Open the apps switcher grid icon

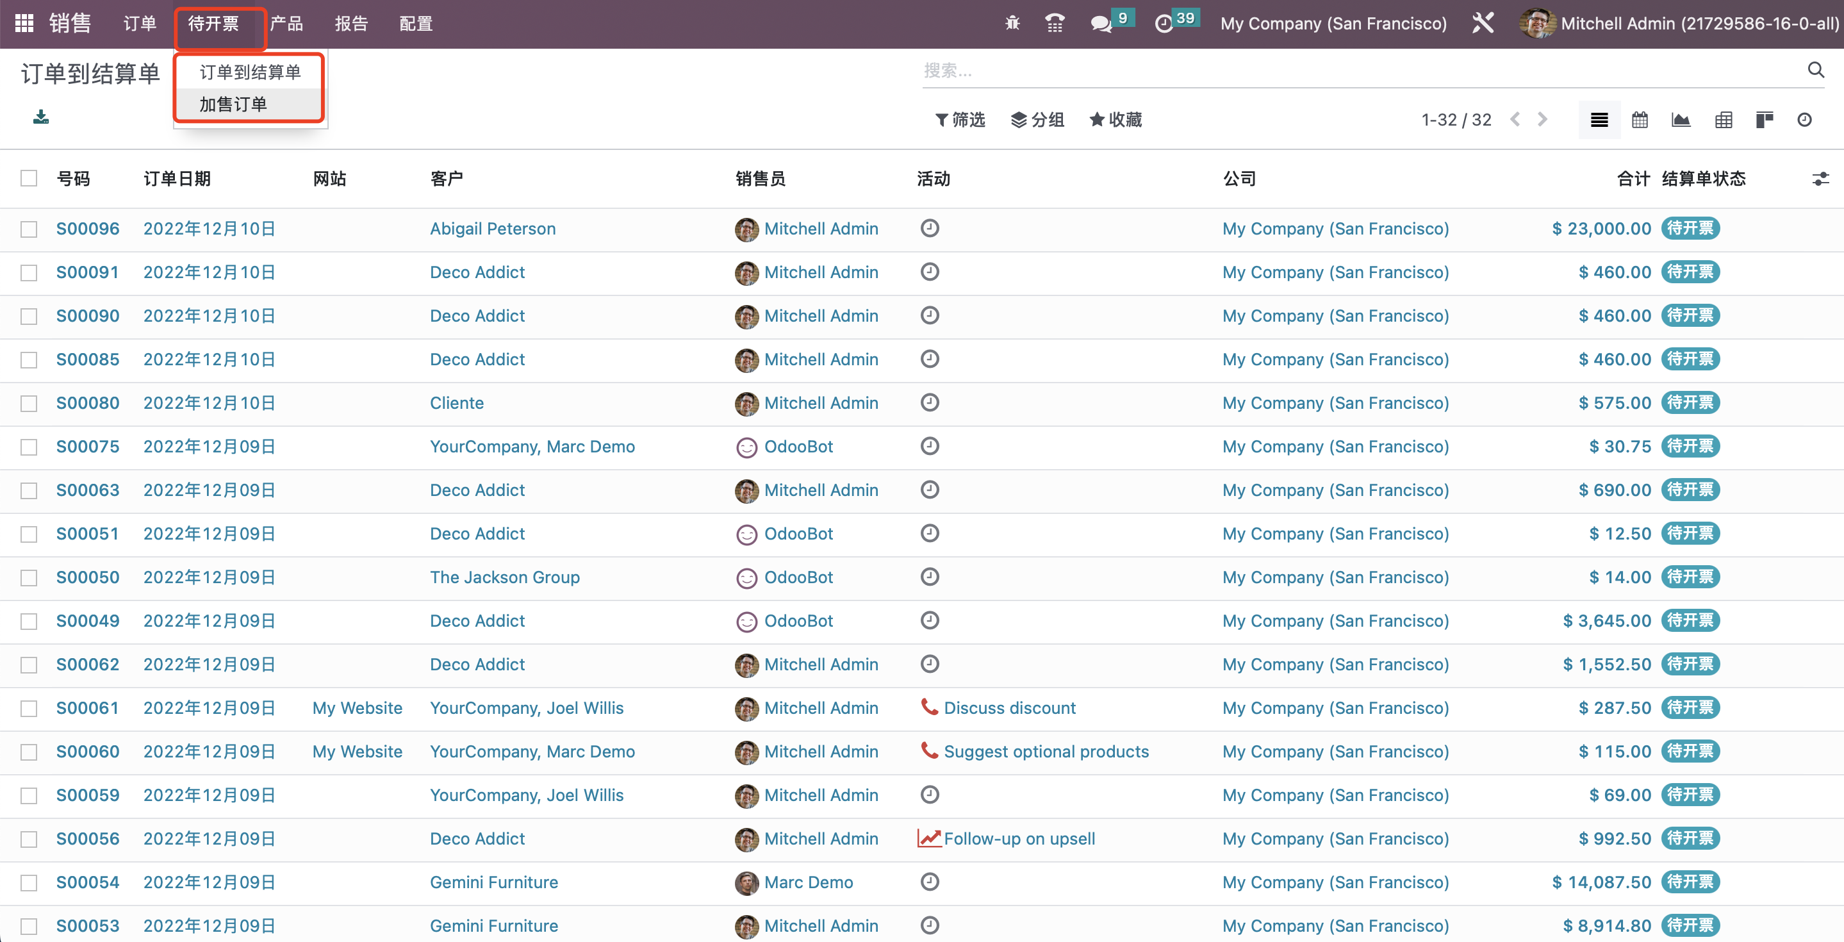coord(24,23)
